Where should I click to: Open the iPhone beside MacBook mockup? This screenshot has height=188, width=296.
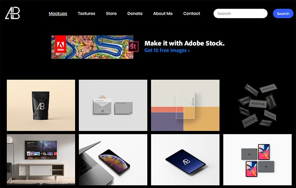point(113,160)
